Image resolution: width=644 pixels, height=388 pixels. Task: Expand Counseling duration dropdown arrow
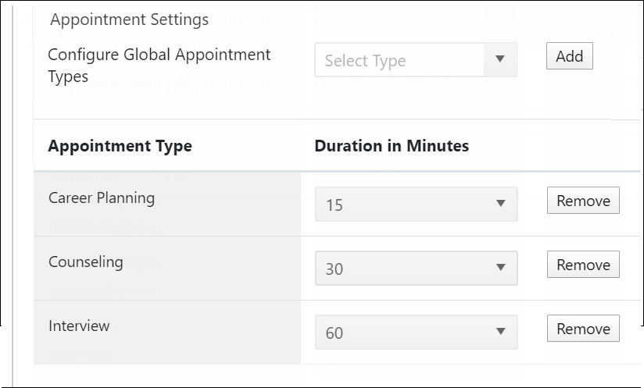(500, 269)
